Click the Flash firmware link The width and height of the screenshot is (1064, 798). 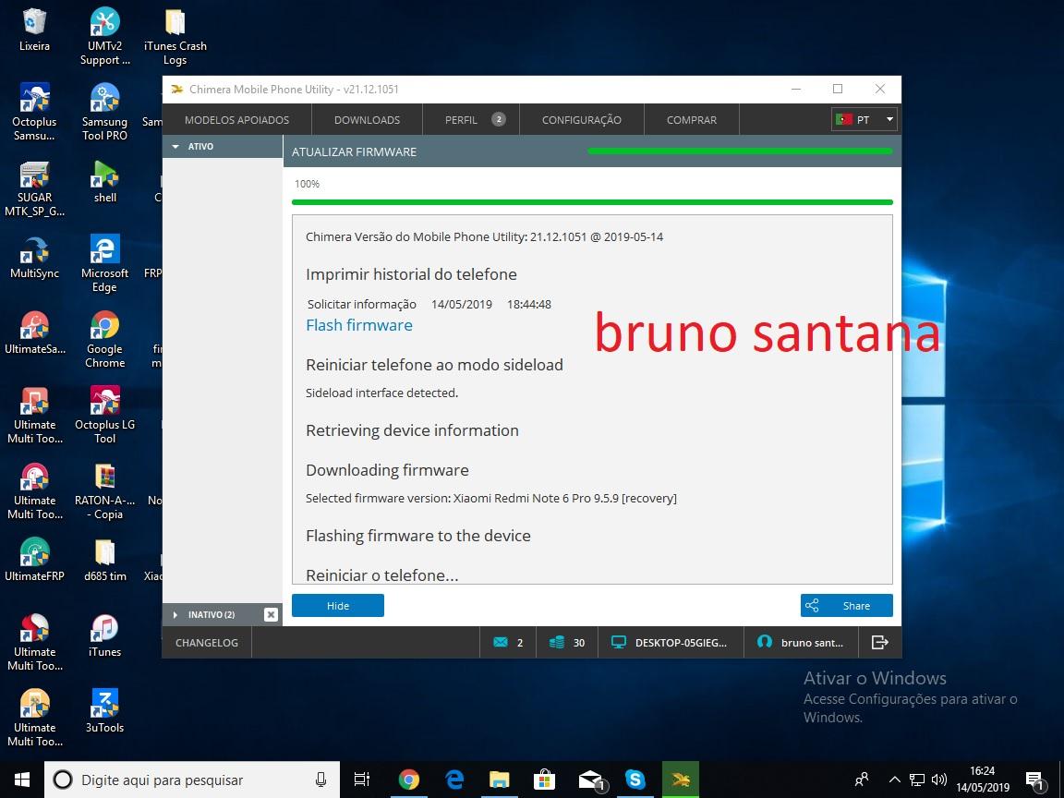tap(359, 325)
